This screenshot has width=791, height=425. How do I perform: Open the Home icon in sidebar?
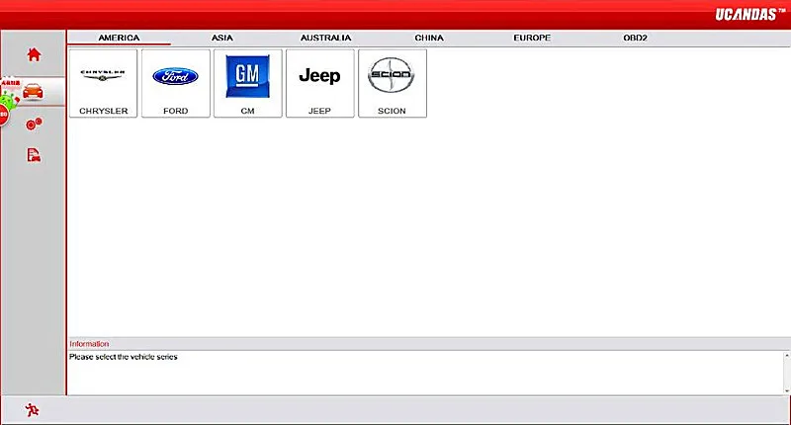(x=34, y=54)
